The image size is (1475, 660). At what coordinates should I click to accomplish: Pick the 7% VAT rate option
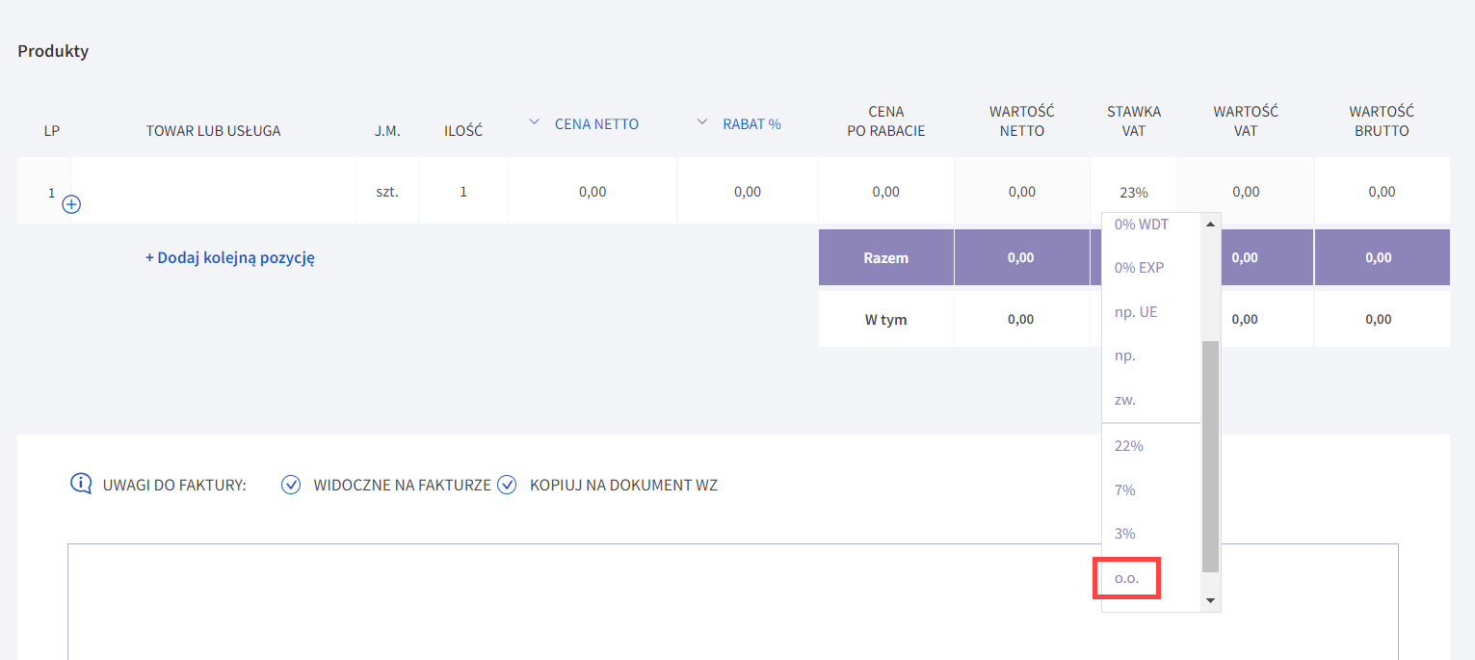[x=1124, y=490]
